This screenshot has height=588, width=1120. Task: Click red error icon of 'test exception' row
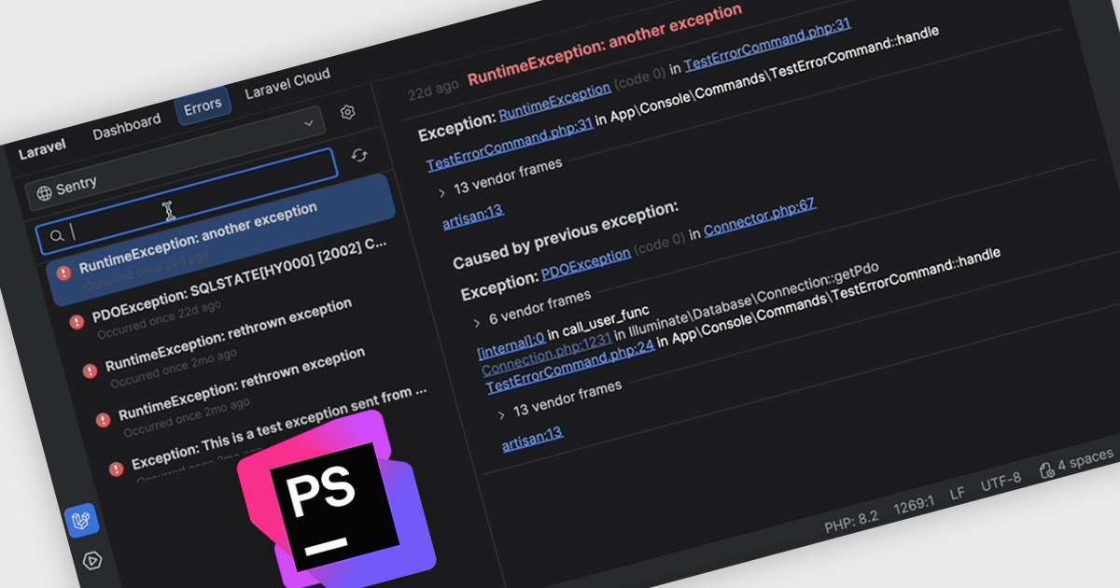[x=116, y=469]
